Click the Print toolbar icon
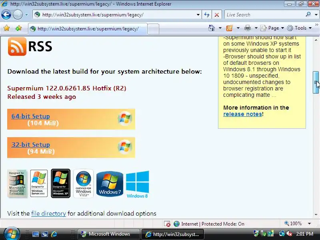320x240 pixels. click(247, 28)
